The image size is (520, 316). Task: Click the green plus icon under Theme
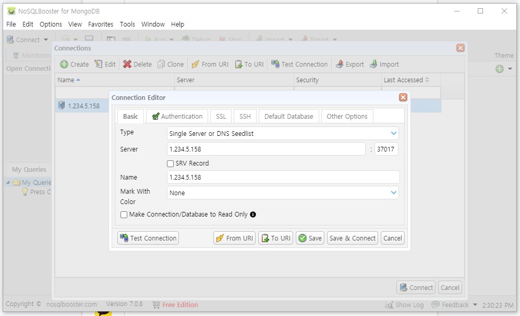coord(500,69)
